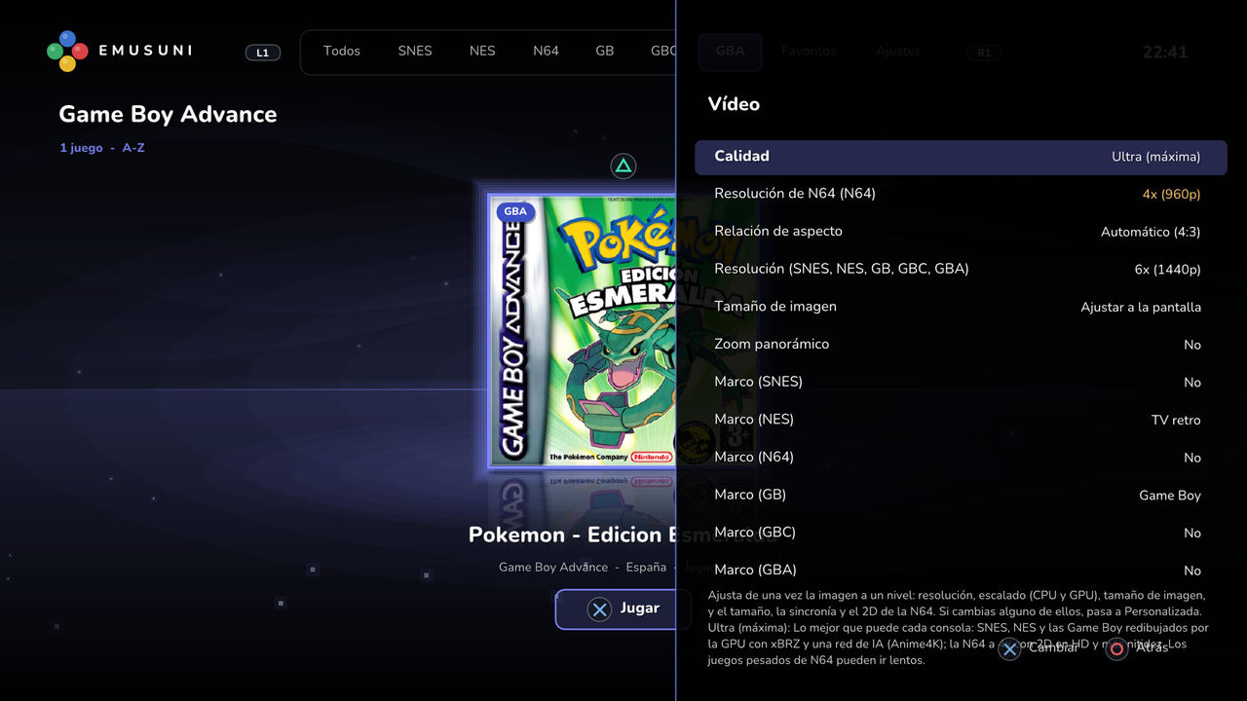Open the dimmed Ajustes tab

click(898, 52)
